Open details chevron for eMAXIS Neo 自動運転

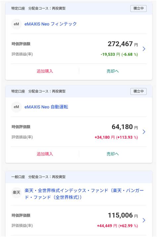(144, 132)
